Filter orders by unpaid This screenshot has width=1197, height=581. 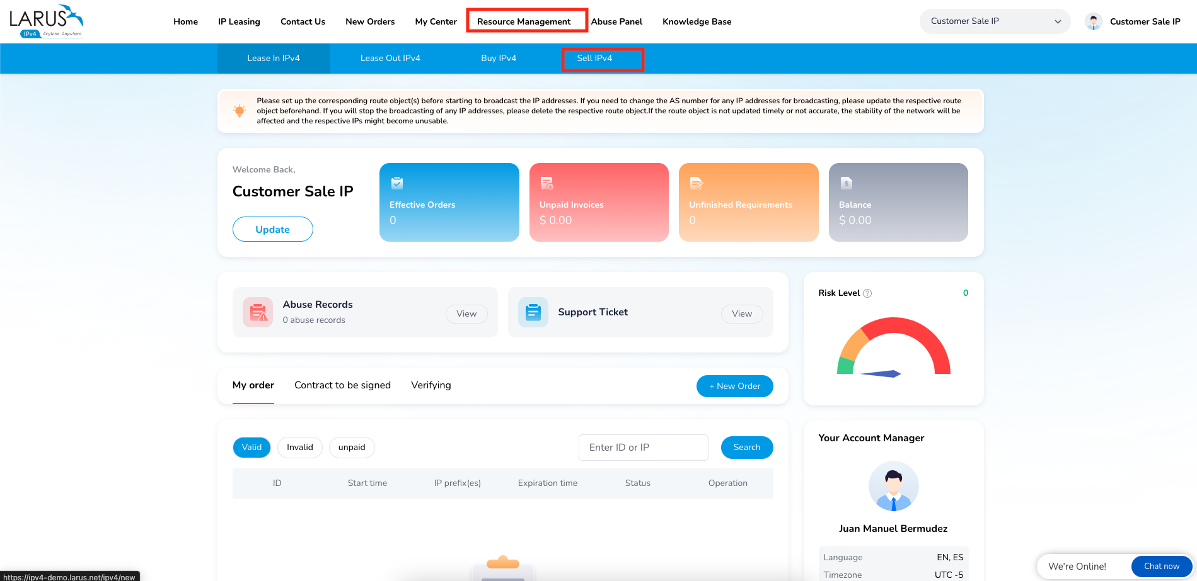pos(352,448)
